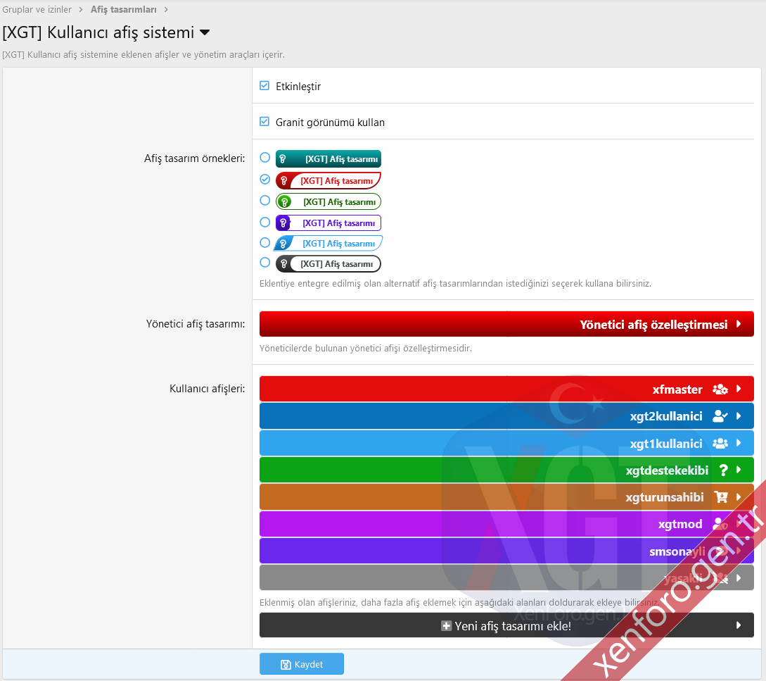The height and width of the screenshot is (681, 766).
Task: Click the question mark icon on xgtdestekekibi
Action: [x=722, y=470]
